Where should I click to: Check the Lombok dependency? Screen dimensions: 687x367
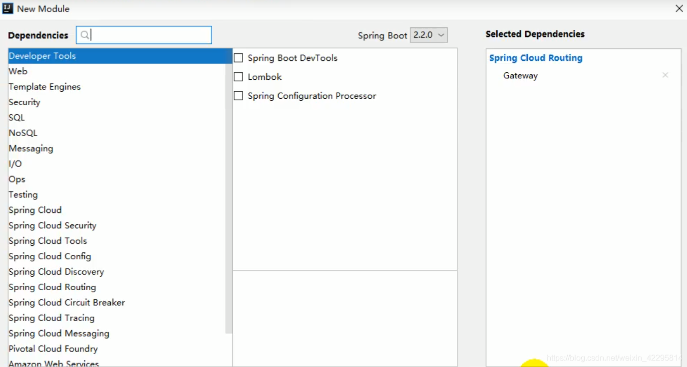pyautogui.click(x=239, y=77)
